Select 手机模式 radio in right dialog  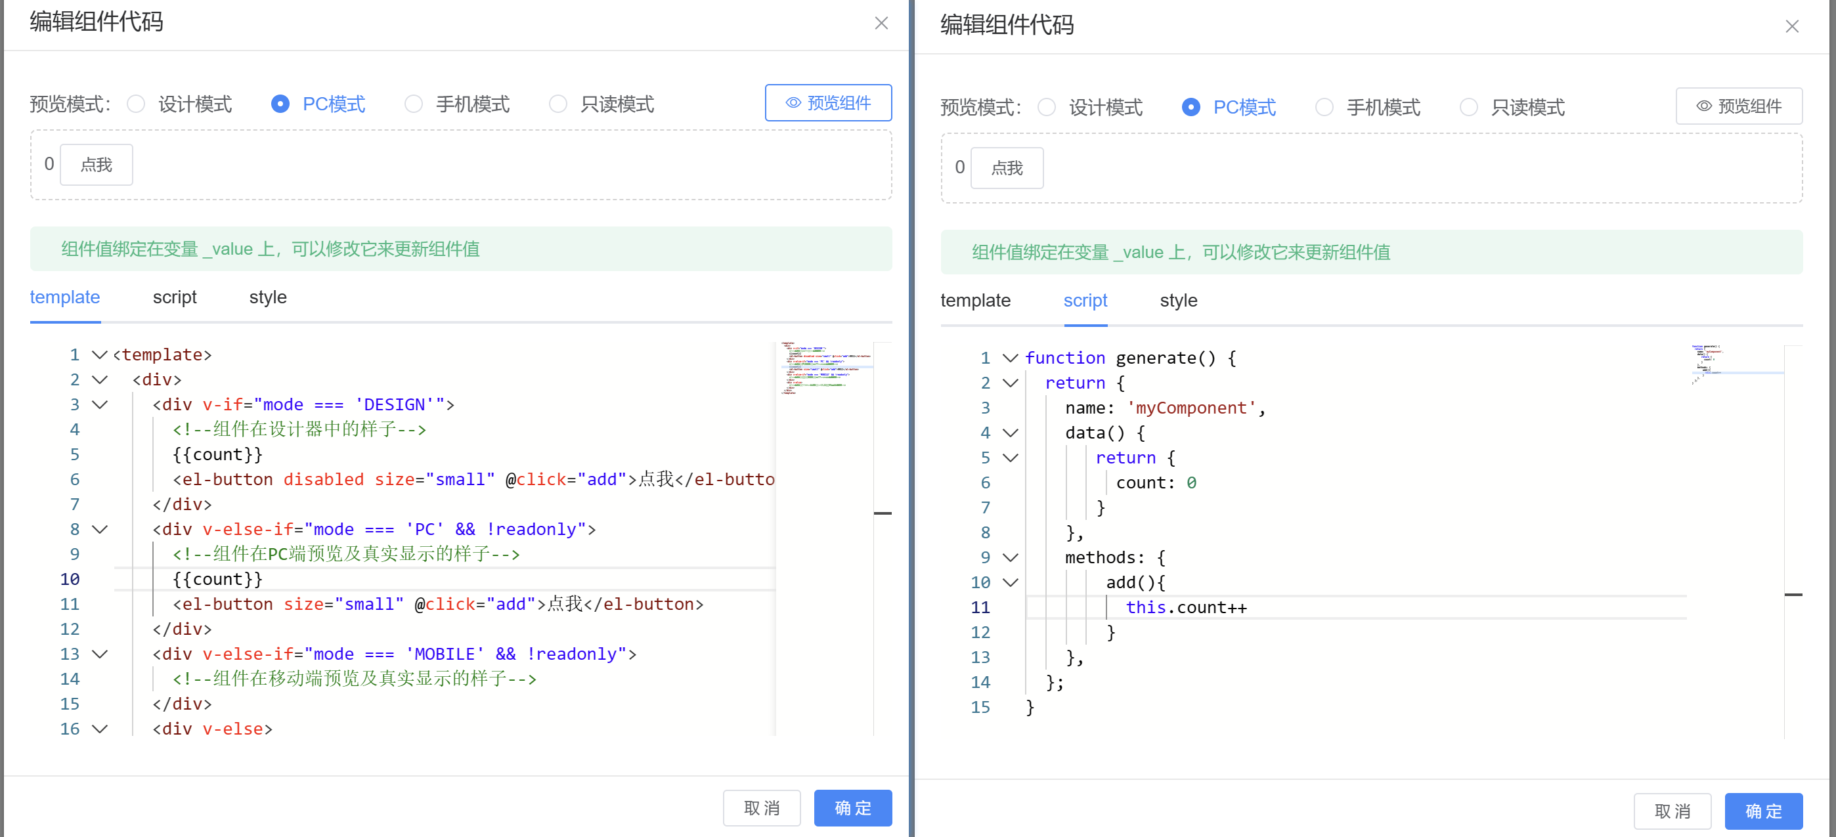[1324, 108]
